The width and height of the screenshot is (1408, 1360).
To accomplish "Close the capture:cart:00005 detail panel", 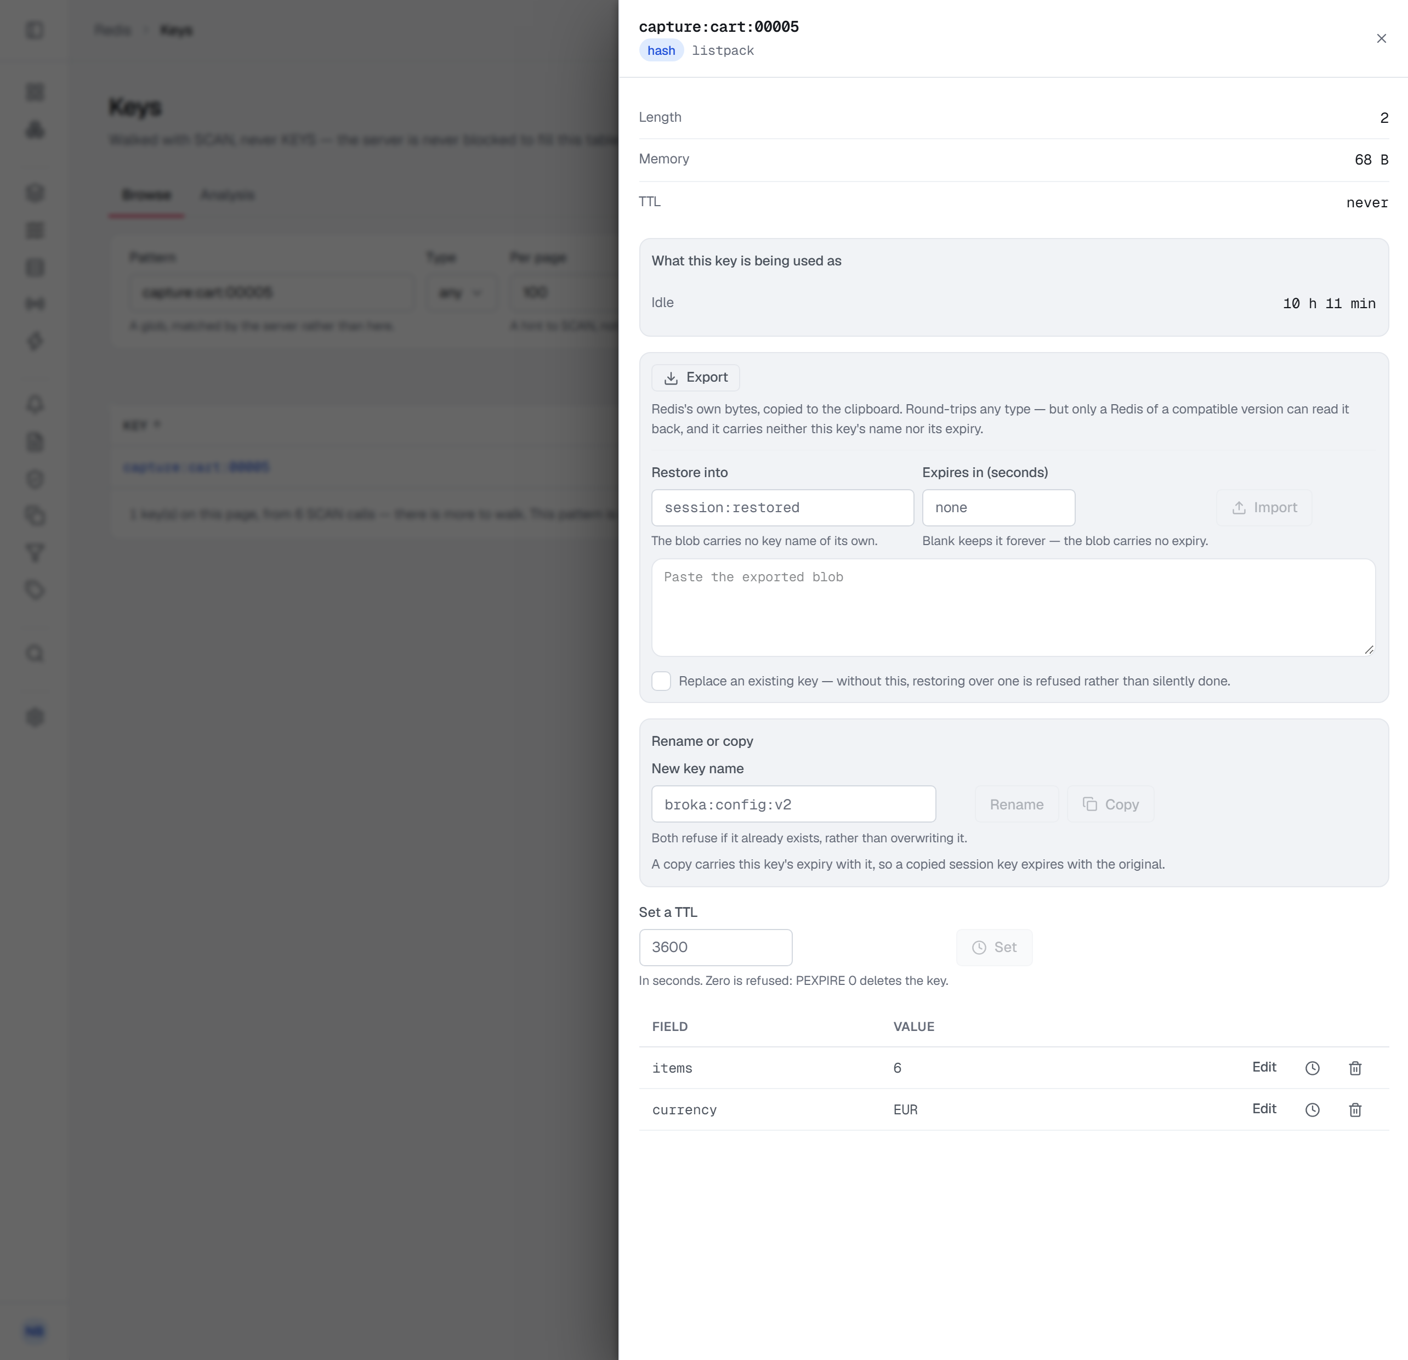I will [1381, 39].
